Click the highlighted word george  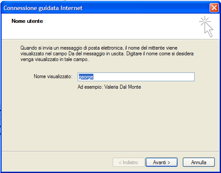tap(86, 77)
